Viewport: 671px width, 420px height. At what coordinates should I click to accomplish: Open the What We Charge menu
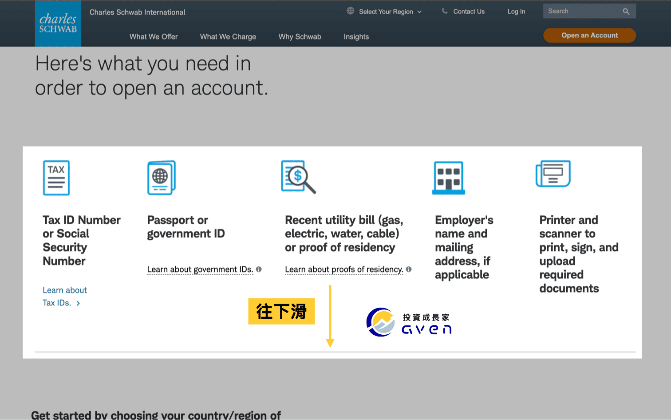(228, 37)
